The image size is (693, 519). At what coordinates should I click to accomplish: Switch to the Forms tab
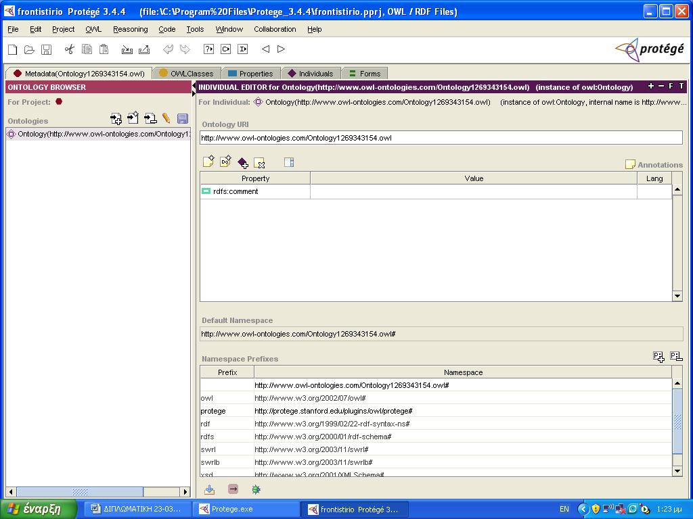pos(365,74)
